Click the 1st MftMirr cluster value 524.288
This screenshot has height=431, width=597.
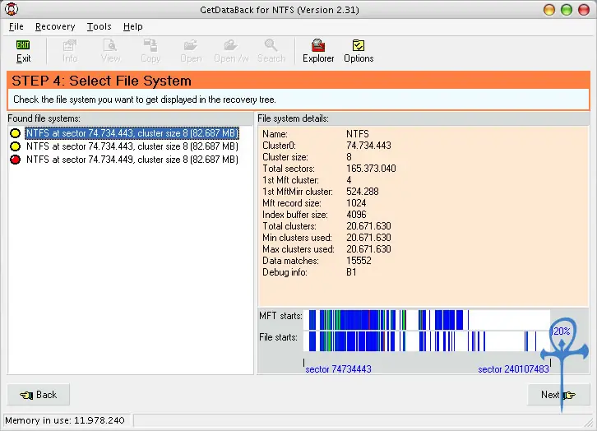(x=363, y=192)
